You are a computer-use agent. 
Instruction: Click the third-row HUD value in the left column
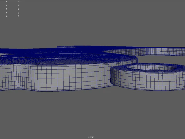(x=7, y=9)
